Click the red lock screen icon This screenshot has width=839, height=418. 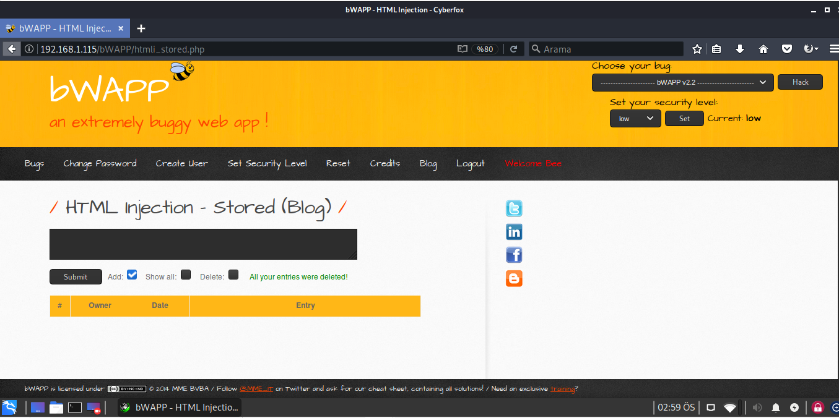817,407
